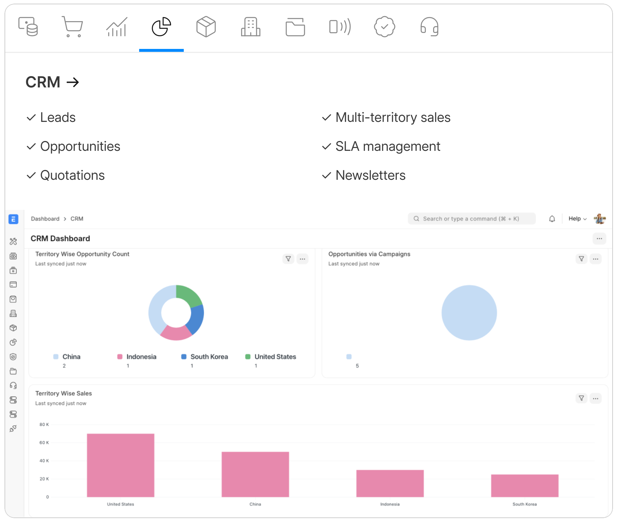Click the sidebar tools wrench icon

[x=13, y=241]
